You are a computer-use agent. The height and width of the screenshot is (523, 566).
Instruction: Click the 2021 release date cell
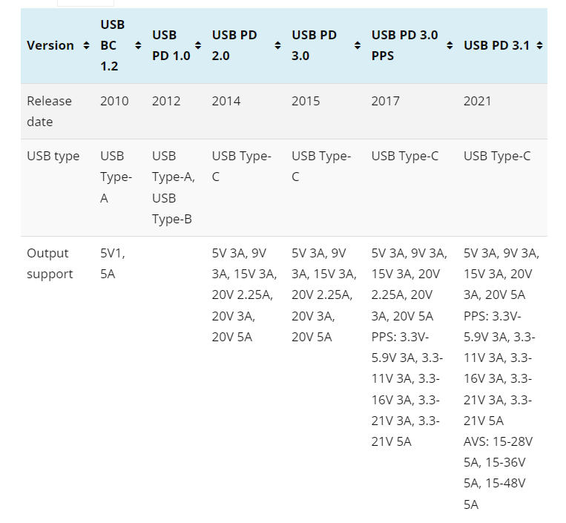point(477,101)
